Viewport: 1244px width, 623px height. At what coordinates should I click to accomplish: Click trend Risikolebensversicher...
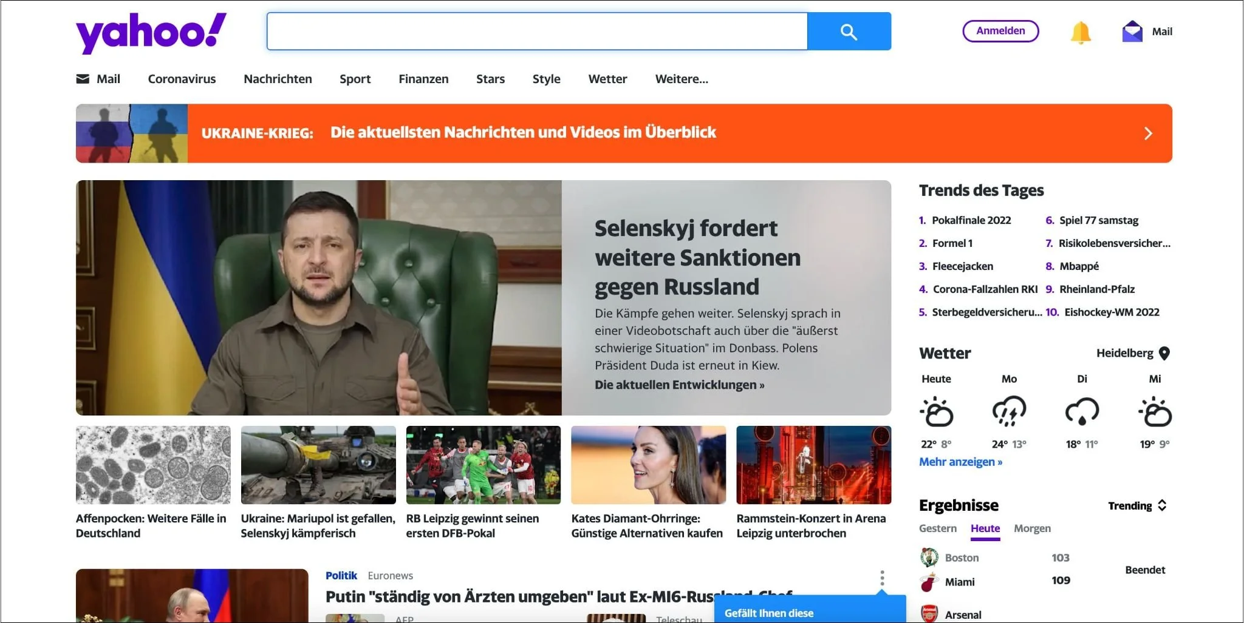click(x=1114, y=243)
